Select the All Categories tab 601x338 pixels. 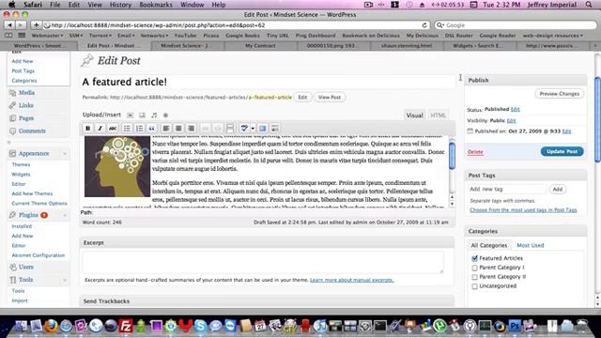tap(488, 245)
